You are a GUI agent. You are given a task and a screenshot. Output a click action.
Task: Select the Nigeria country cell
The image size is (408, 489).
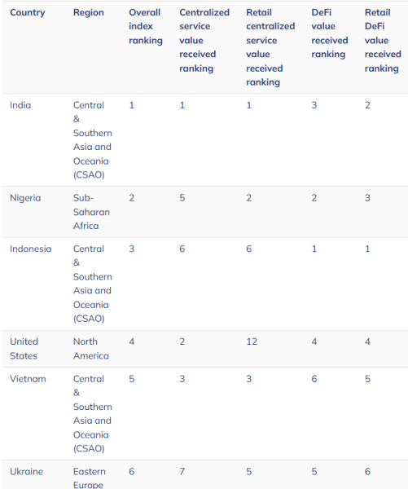coord(25,198)
